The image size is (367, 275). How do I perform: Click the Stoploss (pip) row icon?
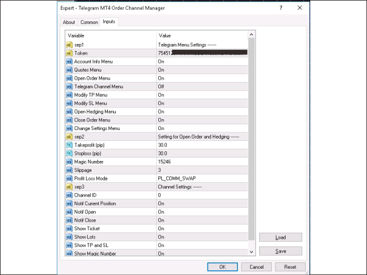click(69, 154)
